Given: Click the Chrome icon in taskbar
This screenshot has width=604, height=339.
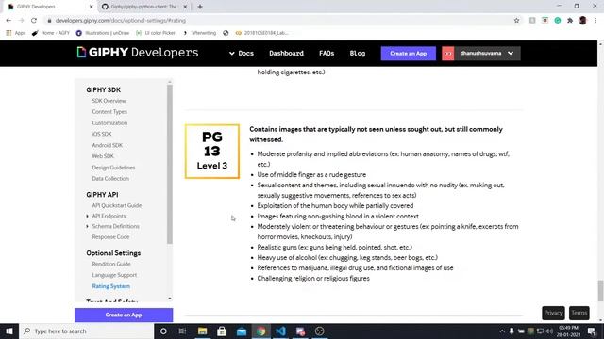Looking at the screenshot, I should (261, 331).
